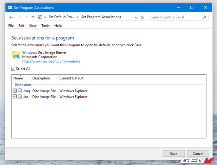
Task: Maximize the Set Program Associations window
Action: [192, 7]
